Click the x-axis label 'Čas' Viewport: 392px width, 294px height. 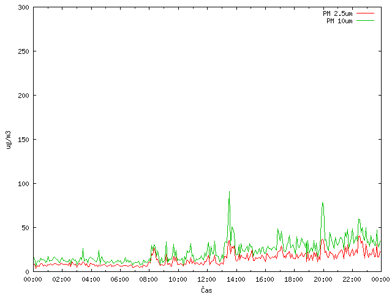point(206,290)
